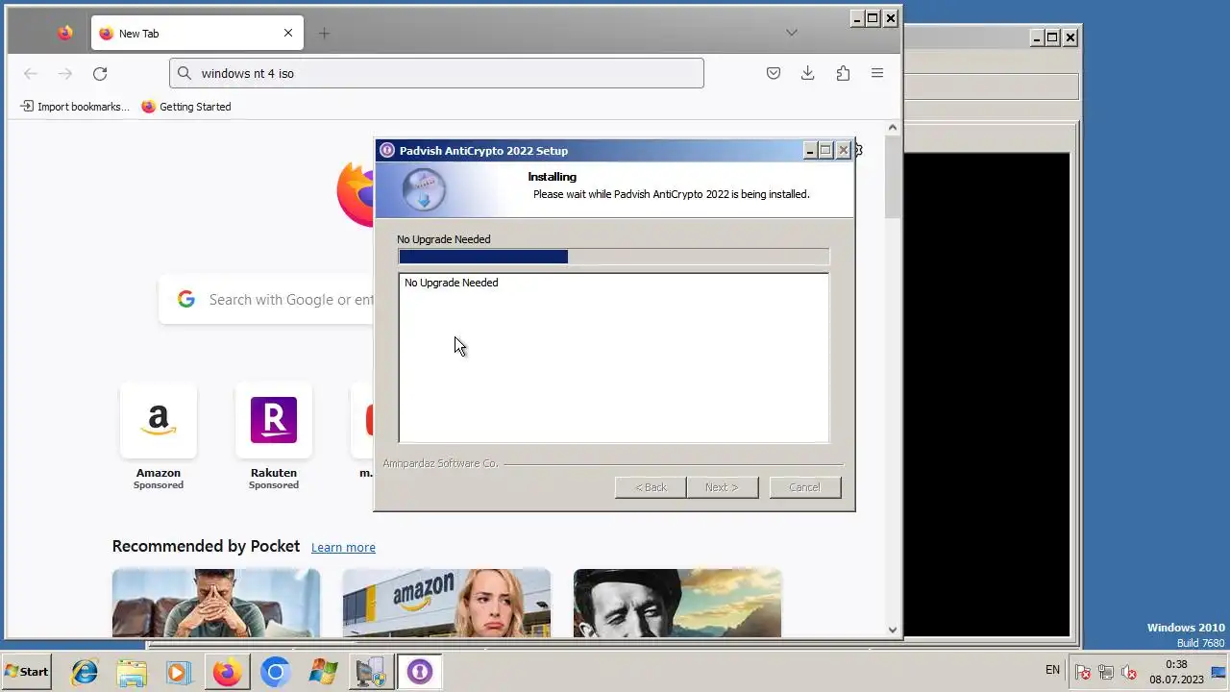
Task: Click the muted volume tray icon
Action: 1129,672
